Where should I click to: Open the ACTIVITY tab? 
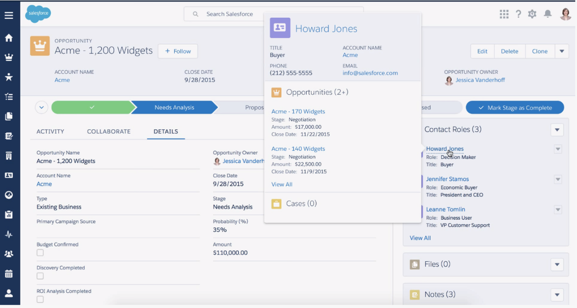(x=50, y=131)
